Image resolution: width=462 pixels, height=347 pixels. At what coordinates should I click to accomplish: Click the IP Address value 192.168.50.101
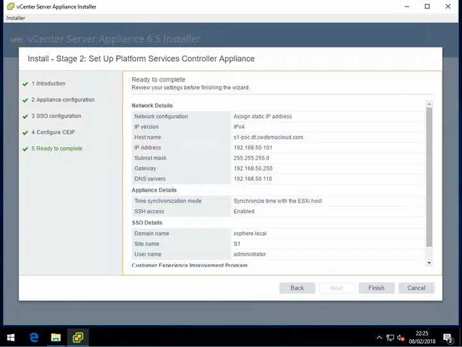click(253, 148)
